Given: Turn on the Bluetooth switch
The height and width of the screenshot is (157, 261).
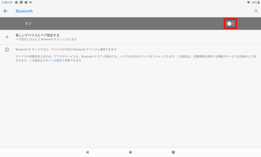Looking at the screenshot, I should pyautogui.click(x=231, y=24).
